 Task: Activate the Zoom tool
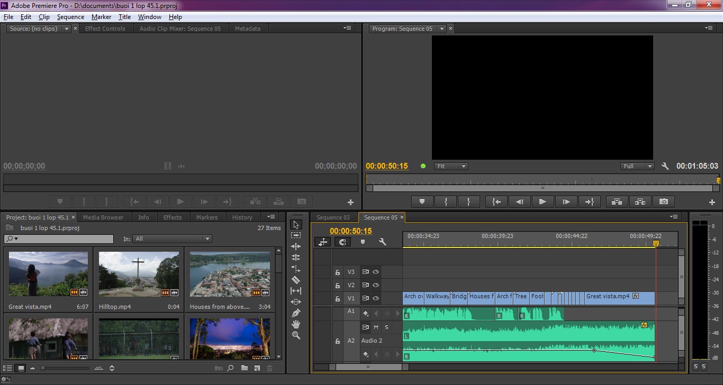click(x=296, y=335)
